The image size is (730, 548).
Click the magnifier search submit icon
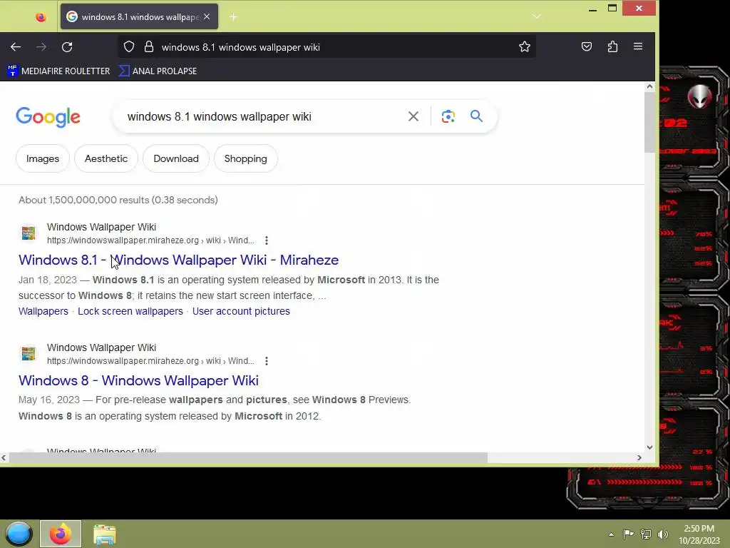point(476,116)
